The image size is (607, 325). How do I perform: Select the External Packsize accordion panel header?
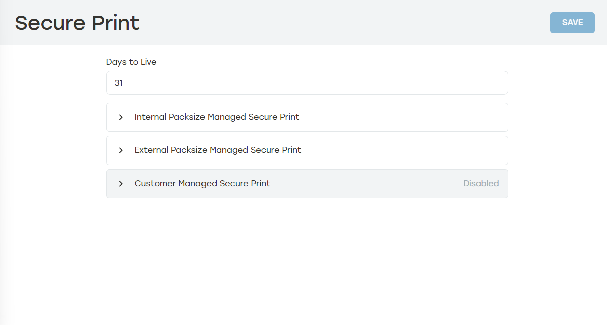tap(307, 150)
